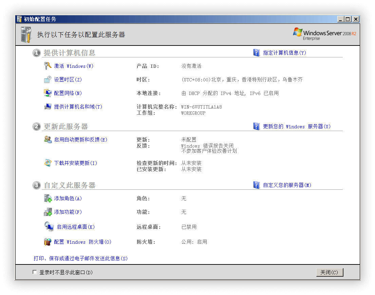Open the 配置网络(N) link
This screenshot has width=375, height=295.
pyautogui.click(x=68, y=93)
